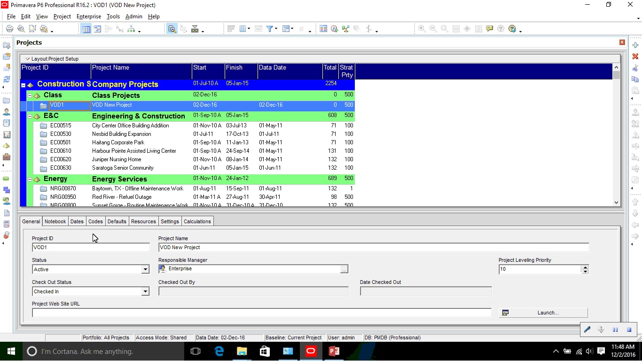Open Microsoft Edge from the taskbar

tap(219, 351)
